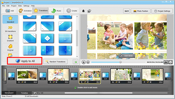Click the preview playback progress slider handle
The image size is (175, 99).
point(120,62)
